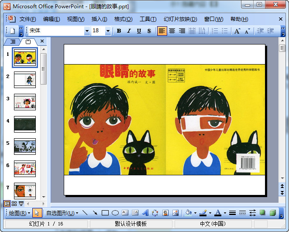Open the 工具(T) menu
The width and height of the screenshot is (289, 232).
point(148,19)
